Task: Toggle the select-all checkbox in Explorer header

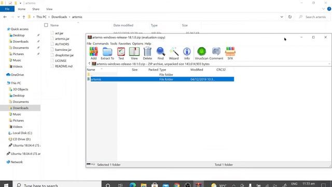Action: 46,25
